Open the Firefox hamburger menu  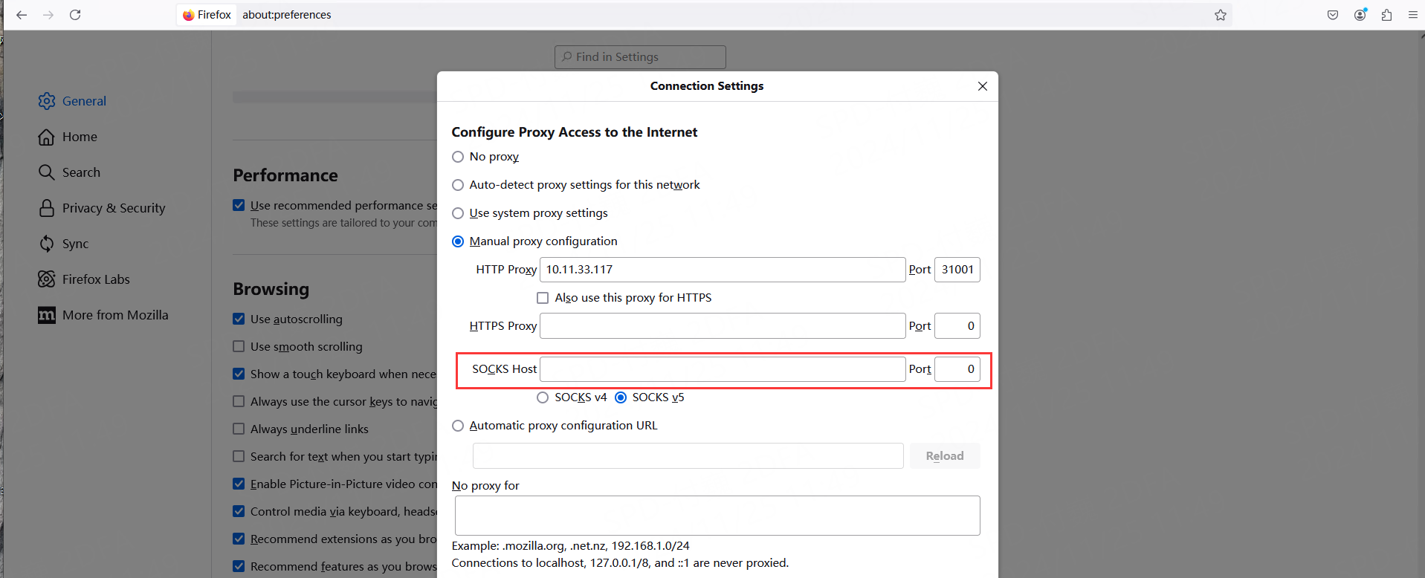point(1412,15)
